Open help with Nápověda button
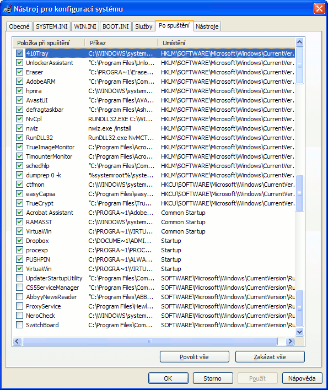Image resolution: width=328 pixels, height=390 pixels. [302, 378]
